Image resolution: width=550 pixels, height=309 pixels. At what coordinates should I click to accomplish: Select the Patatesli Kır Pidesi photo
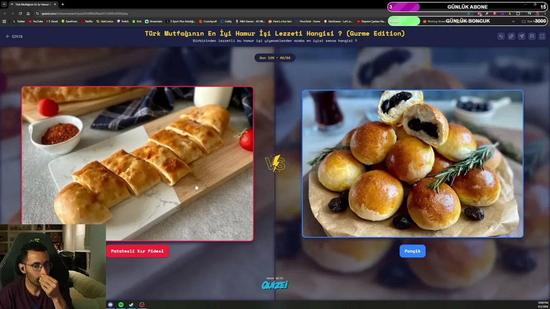point(137,164)
